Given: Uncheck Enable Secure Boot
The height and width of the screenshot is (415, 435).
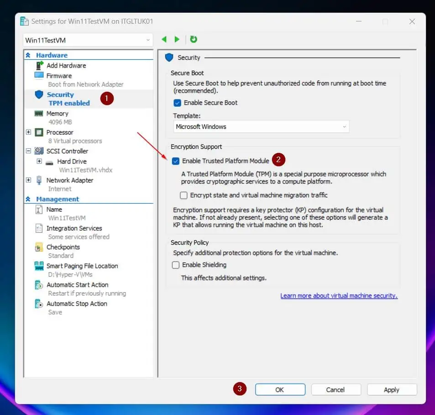Looking at the screenshot, I should pyautogui.click(x=177, y=103).
